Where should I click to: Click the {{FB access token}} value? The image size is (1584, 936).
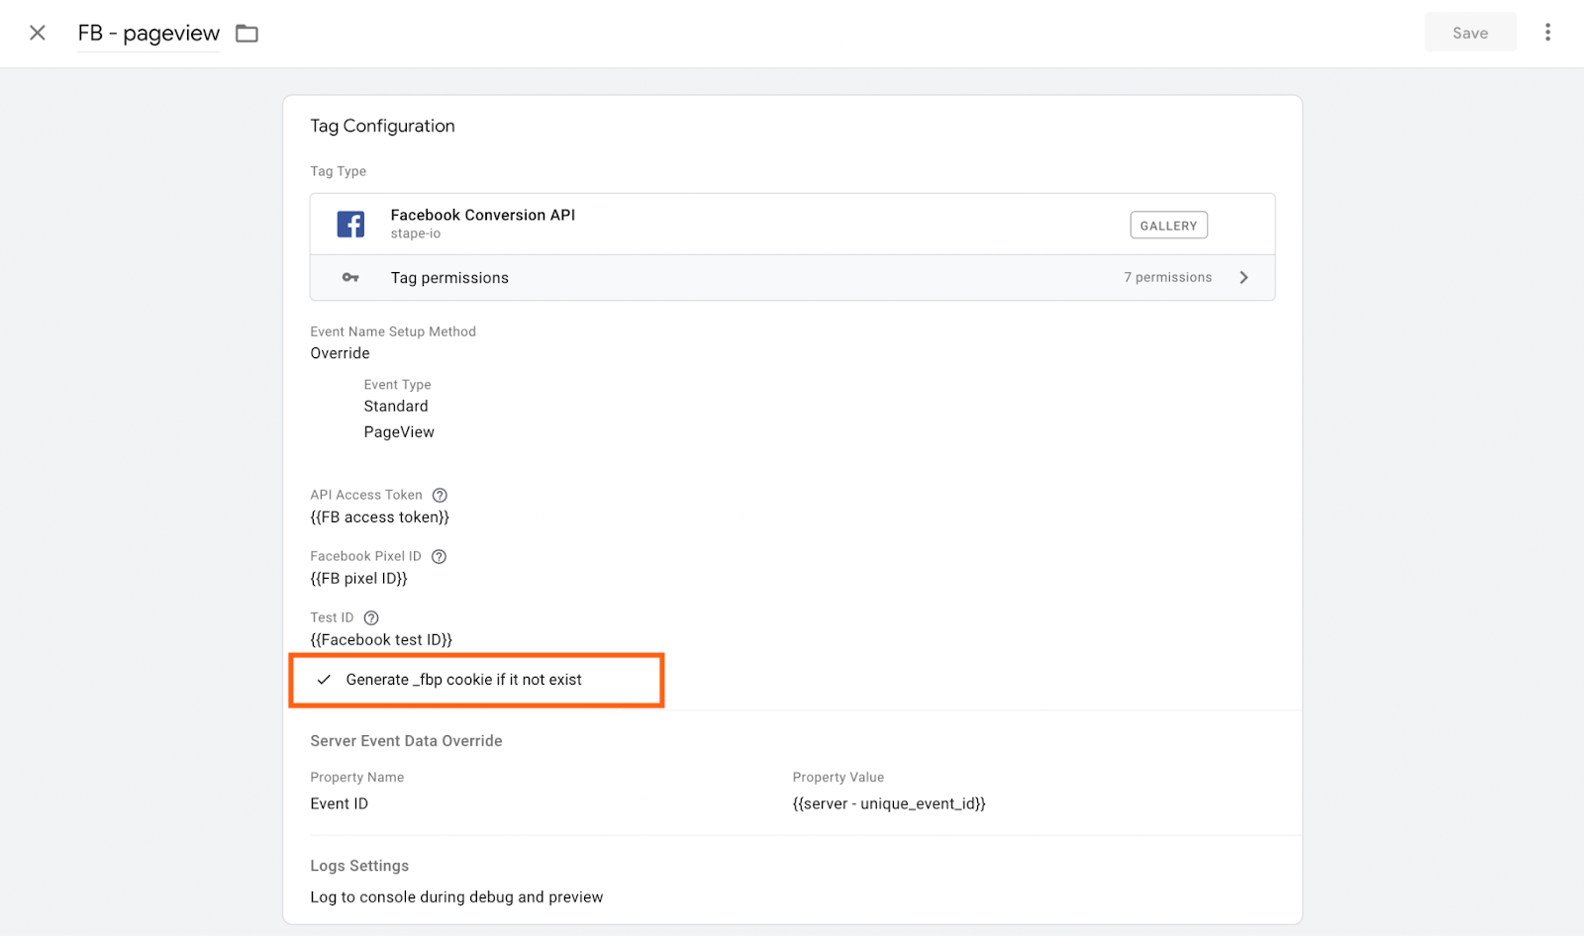380,517
